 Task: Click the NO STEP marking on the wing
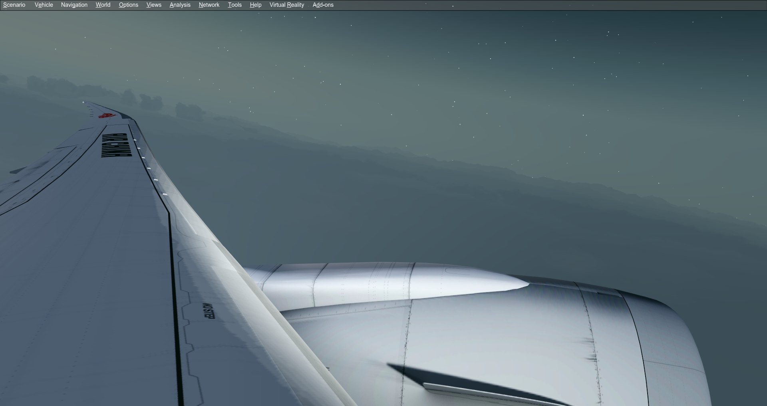click(x=209, y=311)
